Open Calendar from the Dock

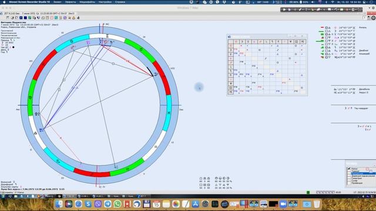pos(156,204)
